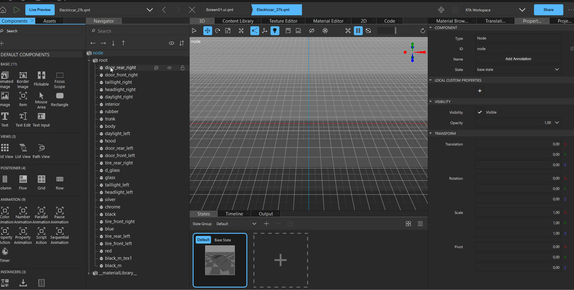The height and width of the screenshot is (290, 574).
Task: Restart particle animation icon
Action: [x=368, y=31]
